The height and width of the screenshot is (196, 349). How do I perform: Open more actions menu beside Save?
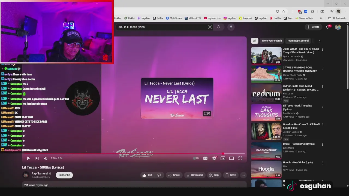[x=243, y=175]
